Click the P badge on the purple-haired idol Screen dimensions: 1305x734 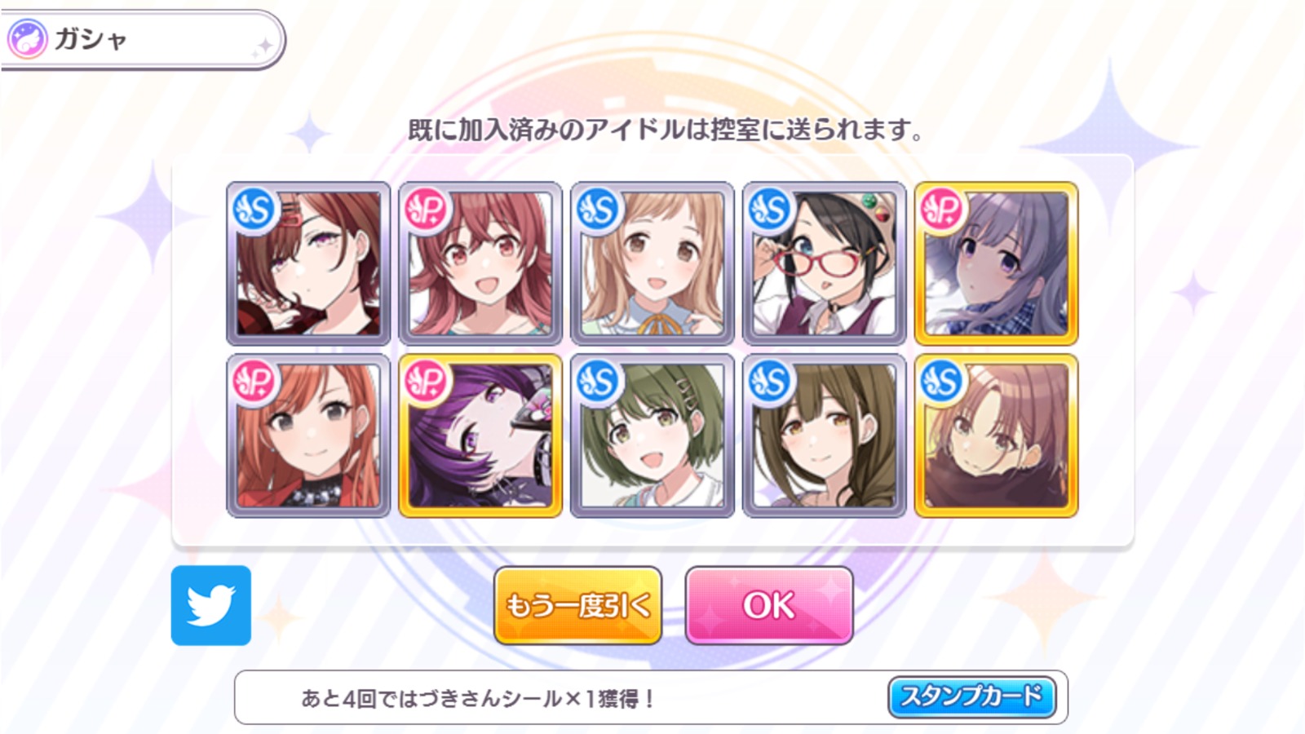point(426,382)
